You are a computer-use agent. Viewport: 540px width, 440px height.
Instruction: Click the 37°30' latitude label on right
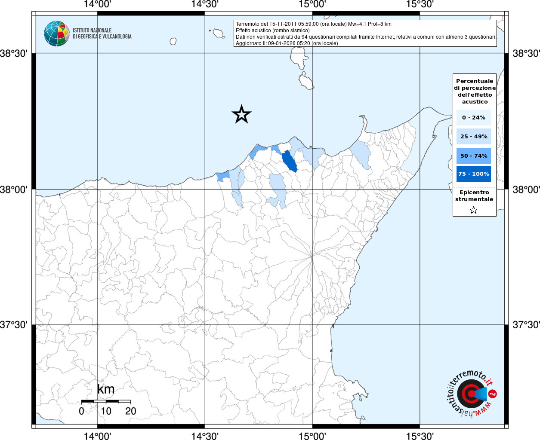(526, 325)
